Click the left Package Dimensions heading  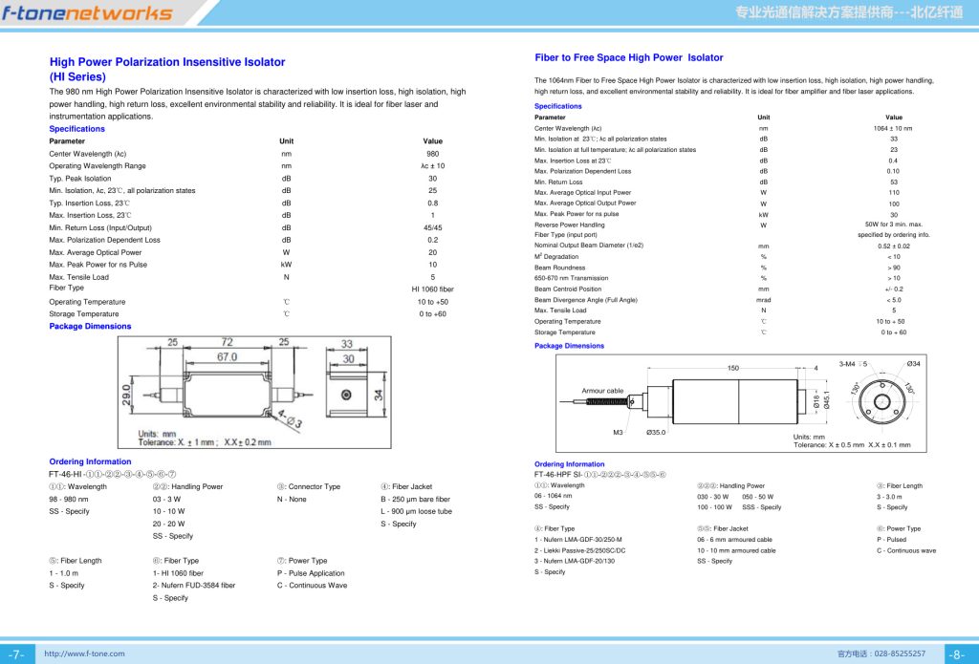point(90,327)
